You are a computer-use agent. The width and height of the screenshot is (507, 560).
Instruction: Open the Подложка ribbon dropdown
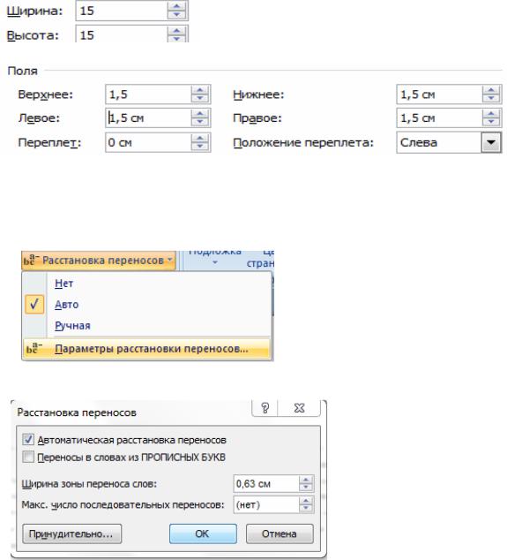point(214,256)
